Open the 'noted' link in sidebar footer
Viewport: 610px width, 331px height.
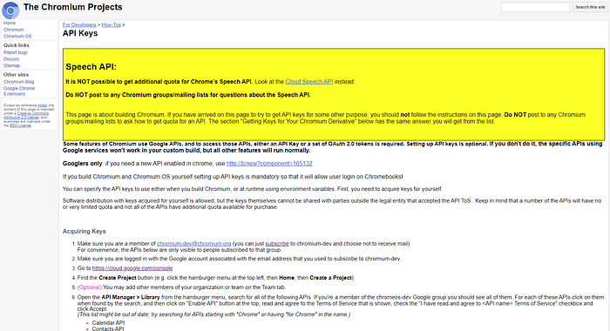[42, 105]
